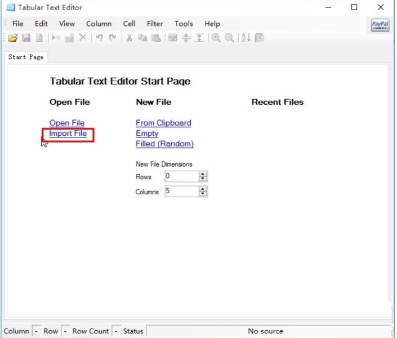Click the Open File link
Screen dimensions: 397x338
67,123
